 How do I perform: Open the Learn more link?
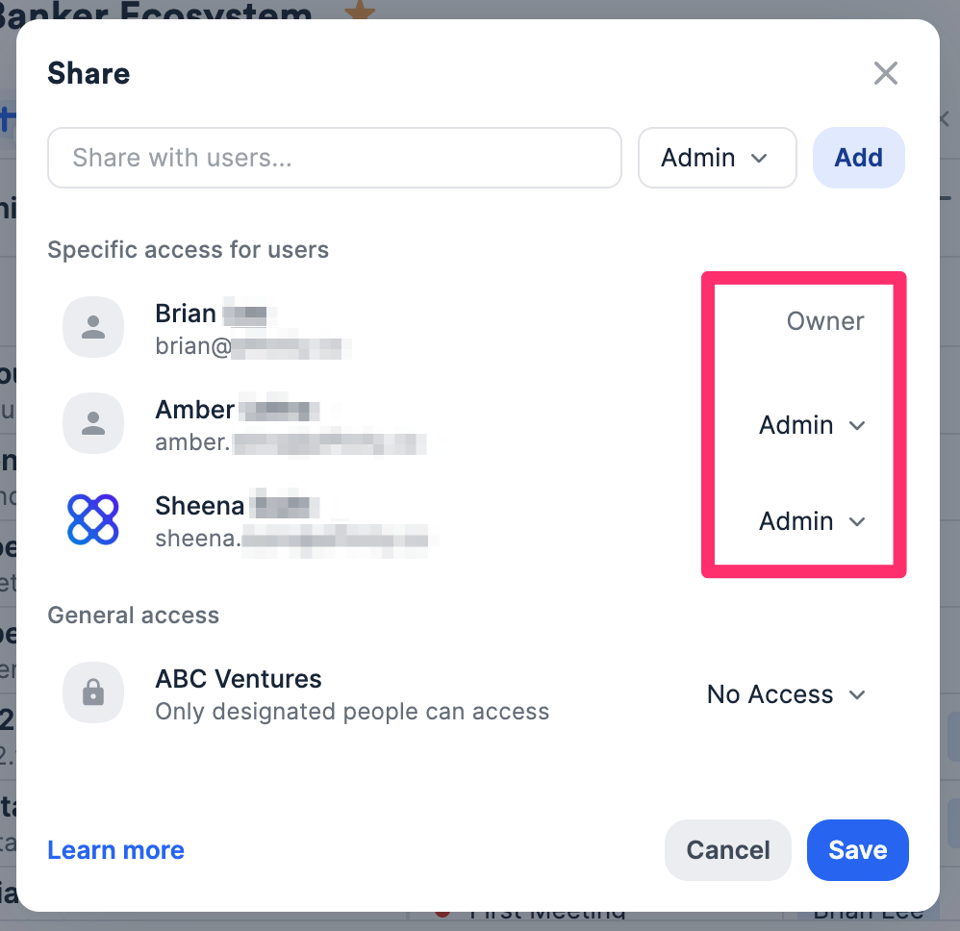[x=115, y=849]
